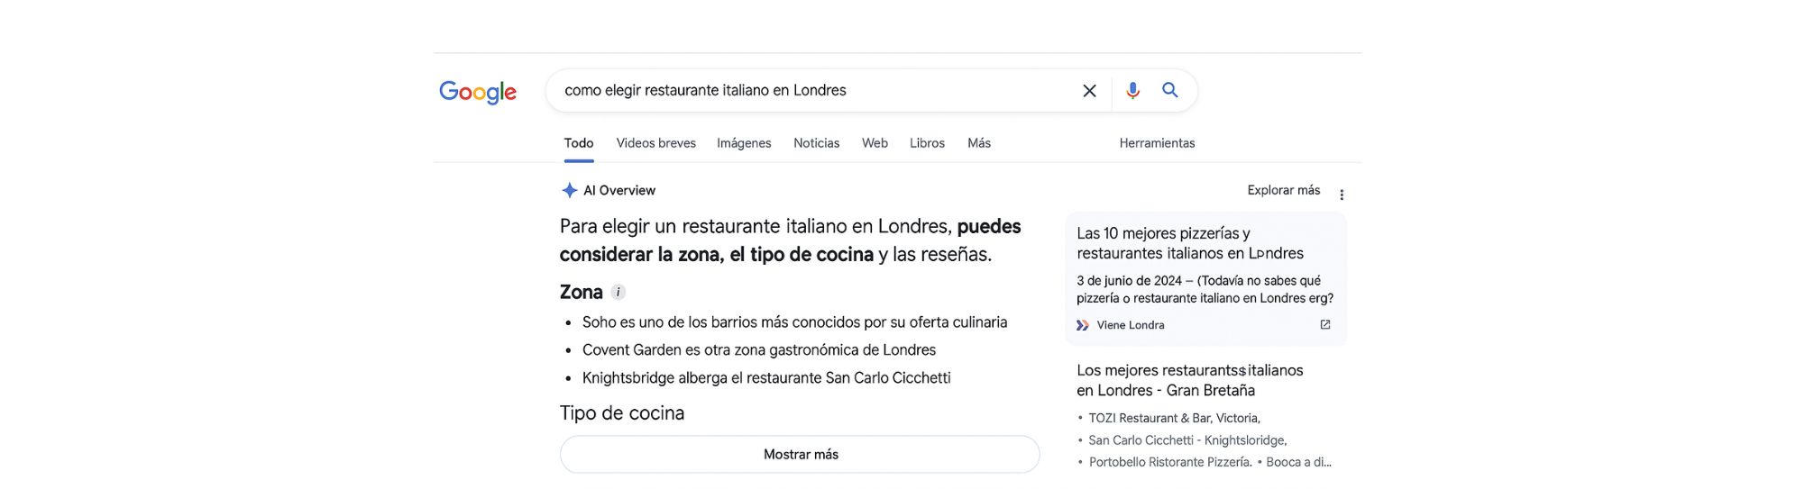Screen dimensions: 1796x489
Task: Submit search with magnifying glass icon
Action: 1170,90
